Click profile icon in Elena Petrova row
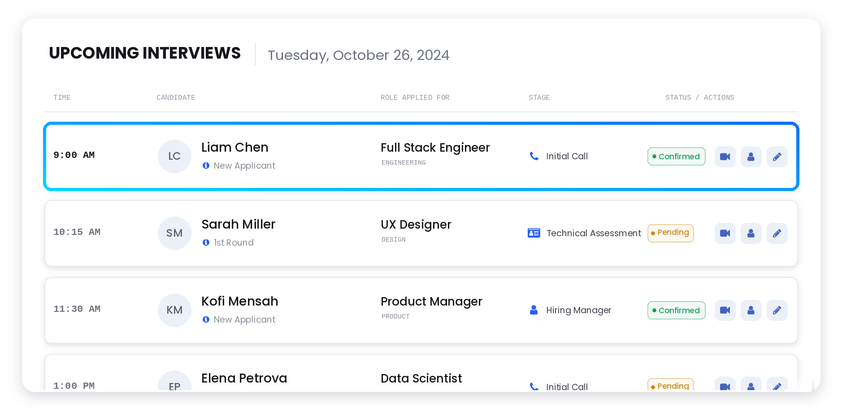The width and height of the screenshot is (842, 417). point(751,384)
